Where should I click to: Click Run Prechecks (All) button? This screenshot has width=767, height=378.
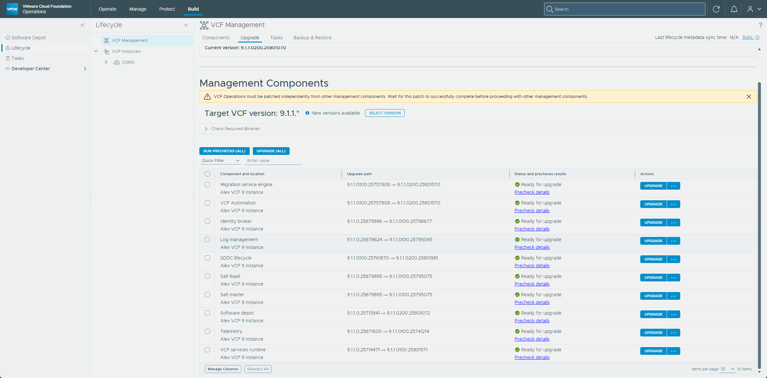(224, 151)
